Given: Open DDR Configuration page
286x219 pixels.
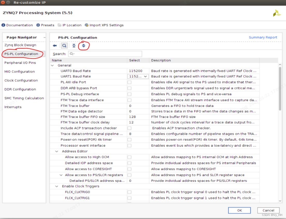Looking at the screenshot, I should point(20,89).
